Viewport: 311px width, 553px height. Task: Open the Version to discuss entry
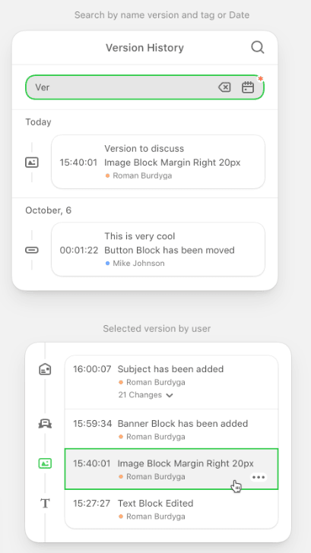pyautogui.click(x=158, y=162)
